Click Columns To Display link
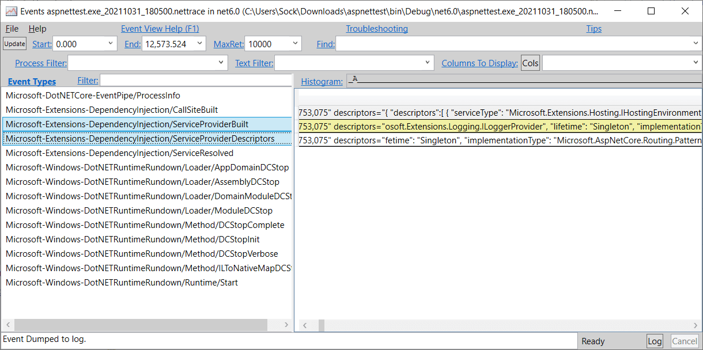Viewport: 703px width, 350px height. pos(479,63)
